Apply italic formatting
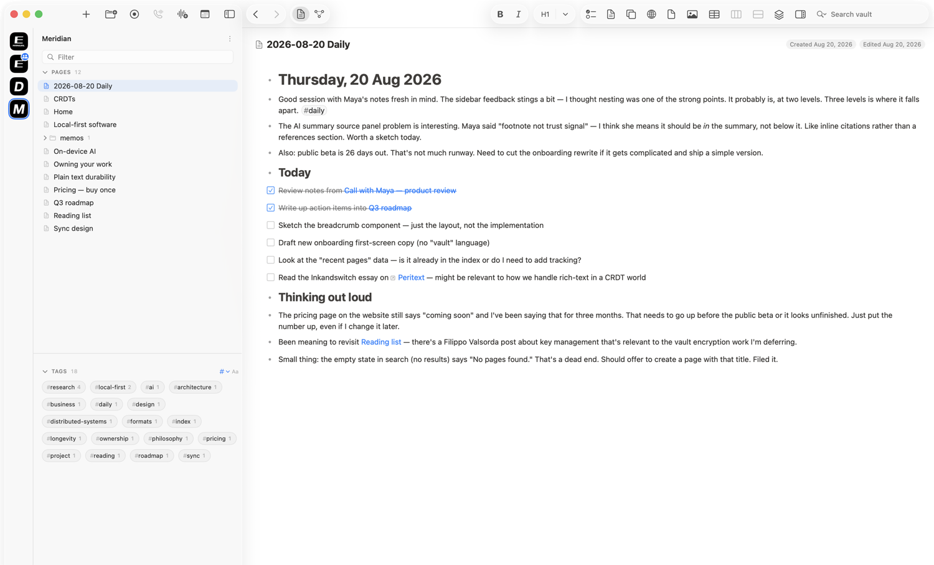Image resolution: width=934 pixels, height=565 pixels. (x=518, y=14)
